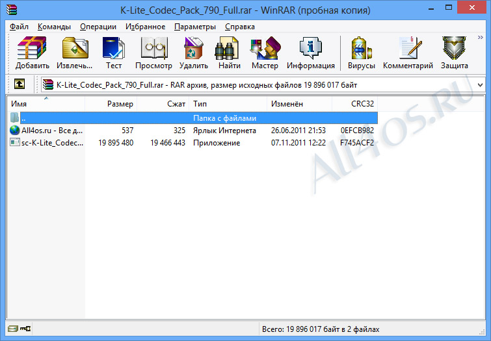Viewport: 491px width, 341px height.
Task: Close the WinRAR window
Action: tap(472, 8)
